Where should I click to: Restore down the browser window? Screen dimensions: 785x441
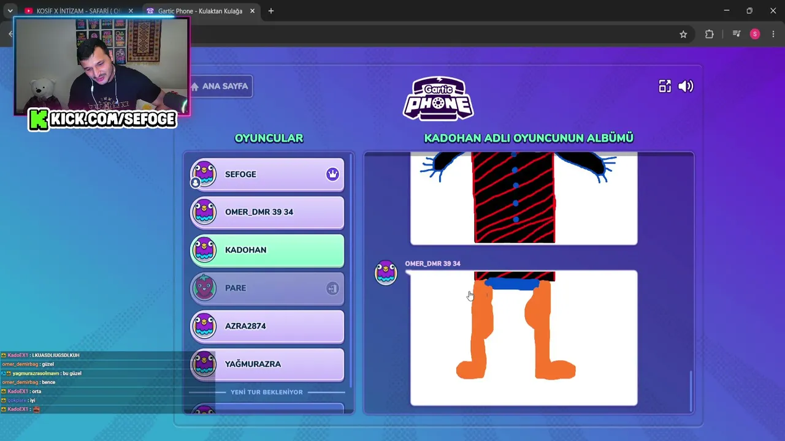[x=749, y=10]
